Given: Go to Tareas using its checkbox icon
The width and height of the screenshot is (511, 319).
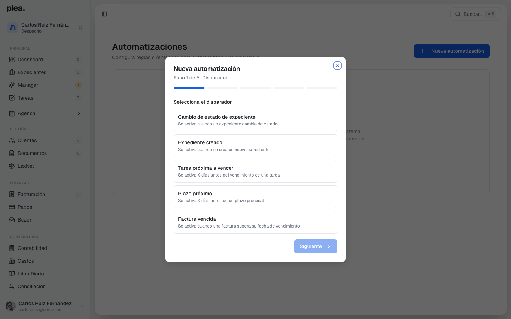Looking at the screenshot, I should (x=12, y=98).
